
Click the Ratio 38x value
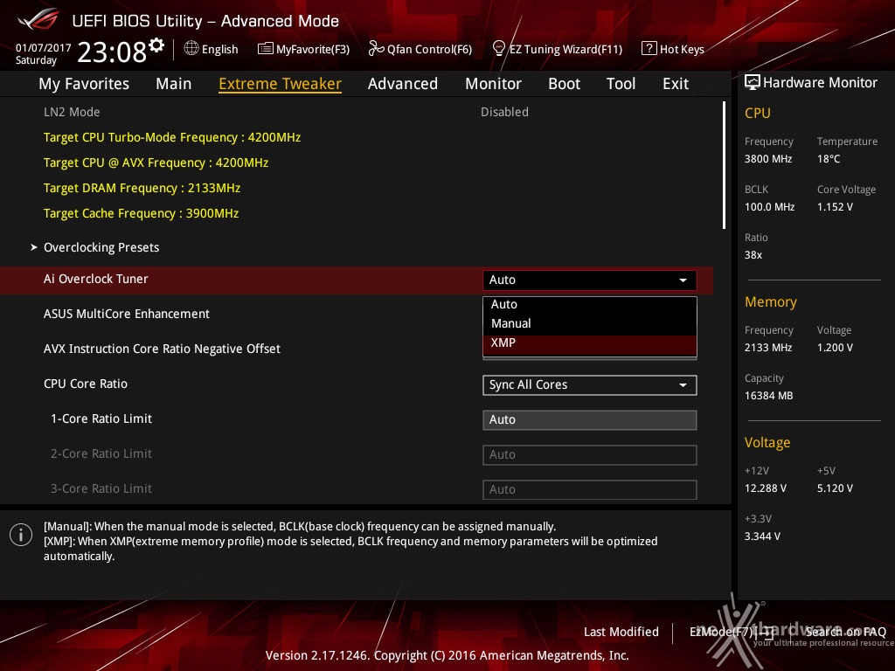(753, 255)
